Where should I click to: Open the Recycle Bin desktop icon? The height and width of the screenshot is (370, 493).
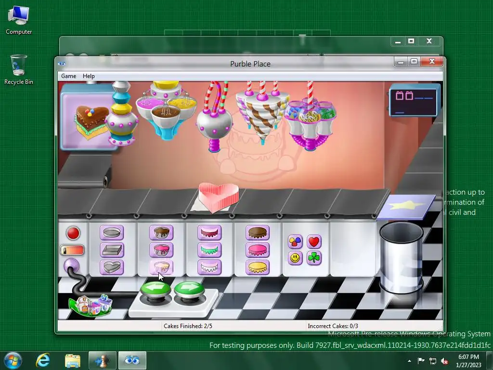click(19, 70)
